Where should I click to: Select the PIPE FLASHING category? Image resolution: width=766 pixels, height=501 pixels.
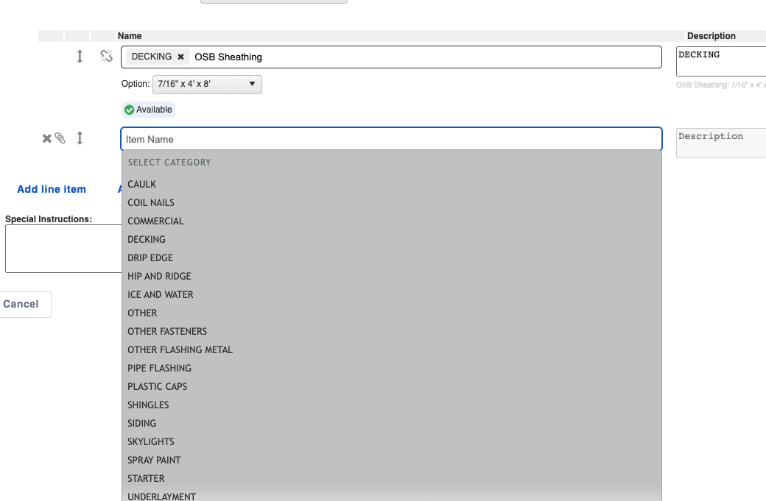pos(159,369)
